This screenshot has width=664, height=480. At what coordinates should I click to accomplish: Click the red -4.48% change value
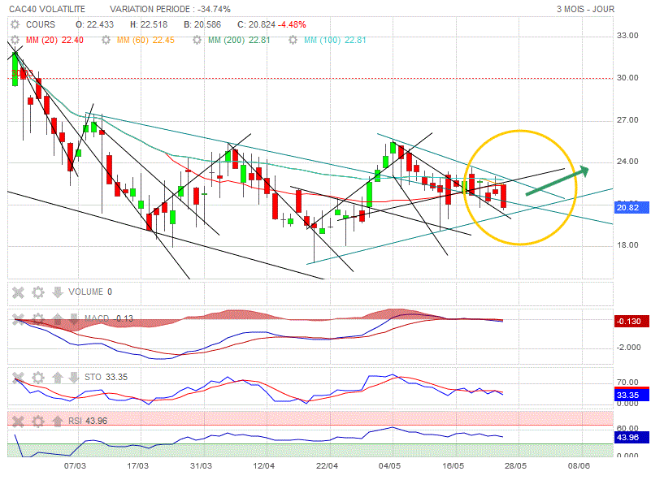point(292,24)
